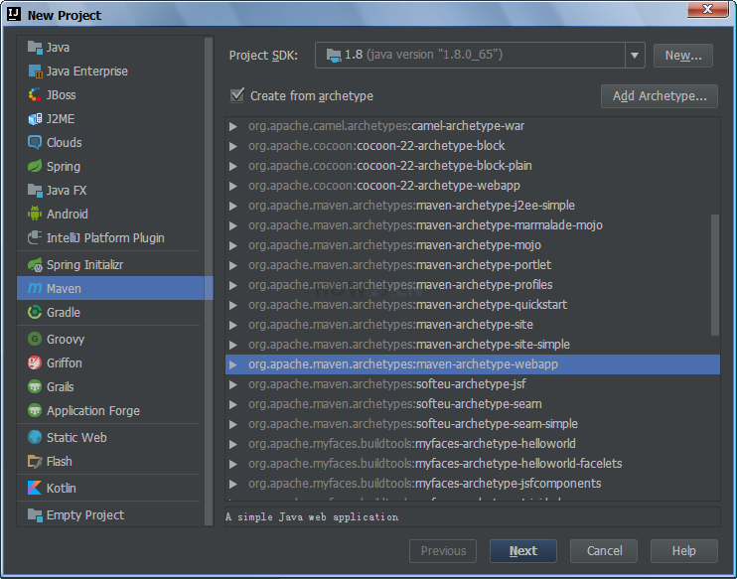The width and height of the screenshot is (737, 579).
Task: Click the Kotlin K icon
Action: pyautogui.click(x=35, y=488)
